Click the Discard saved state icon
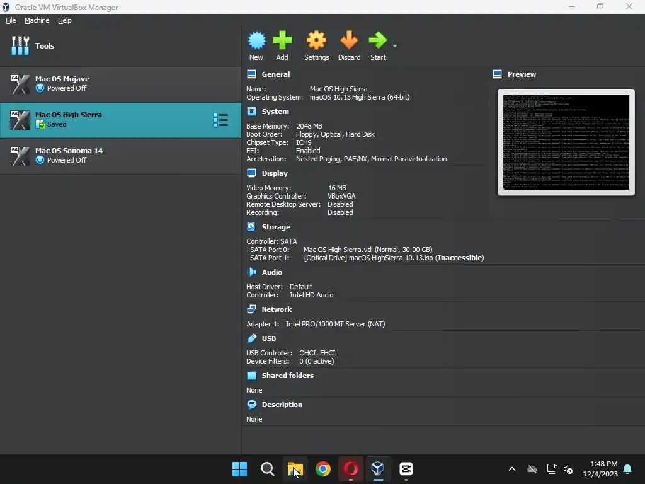The height and width of the screenshot is (484, 645). point(349,41)
